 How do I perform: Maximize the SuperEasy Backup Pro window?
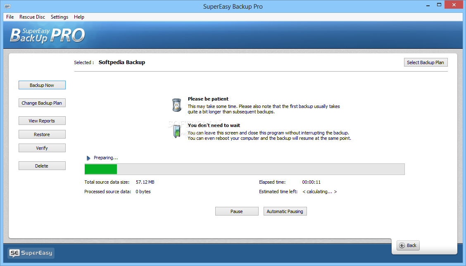439,5
